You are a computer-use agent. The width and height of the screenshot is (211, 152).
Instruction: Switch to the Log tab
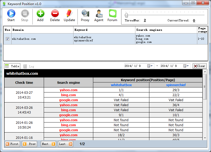[x=29, y=66]
